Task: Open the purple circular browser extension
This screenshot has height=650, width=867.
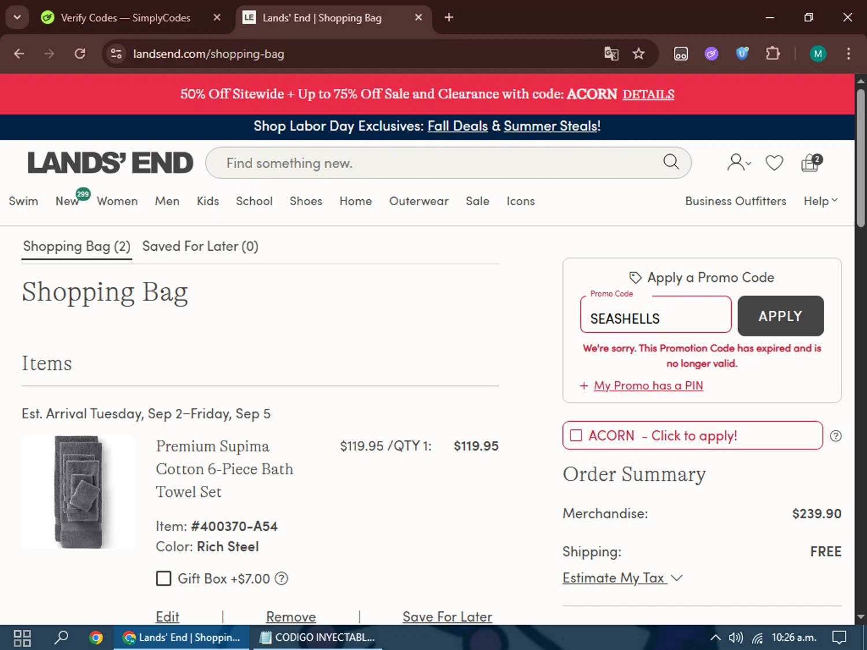Action: (x=712, y=54)
